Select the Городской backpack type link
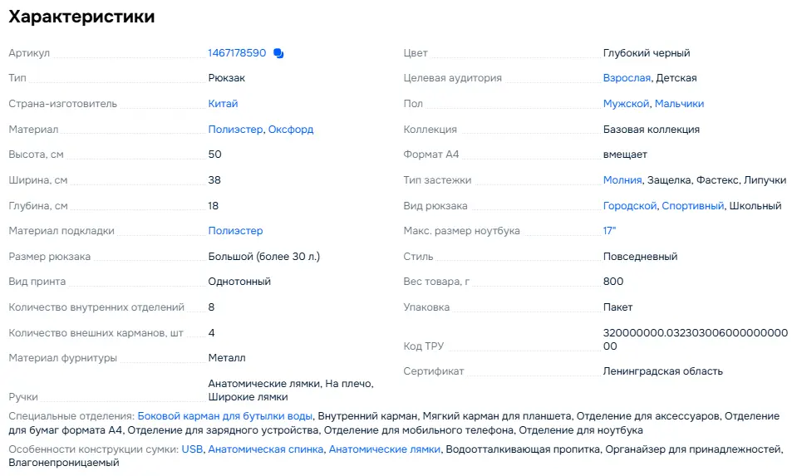The width and height of the screenshot is (792, 476). [x=630, y=206]
